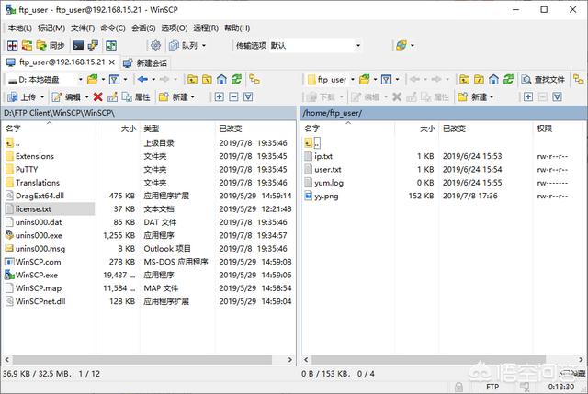Click the Synchronize (同步) toolbar button
This screenshot has height=394, width=588.
(x=51, y=45)
